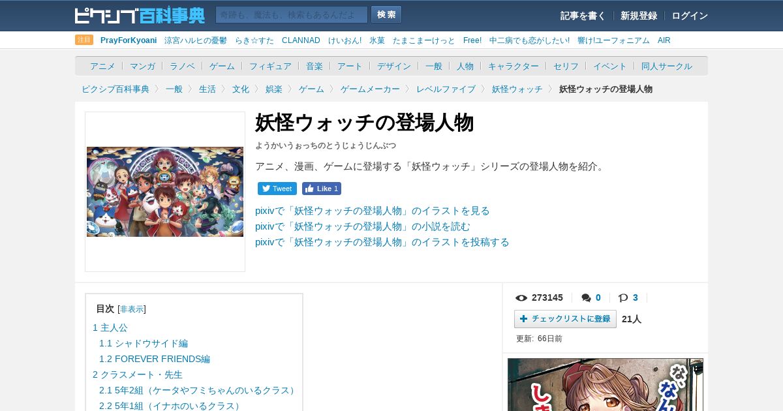Select 一般 category in menu bar
Screen dimensions: 783x411
pos(434,67)
